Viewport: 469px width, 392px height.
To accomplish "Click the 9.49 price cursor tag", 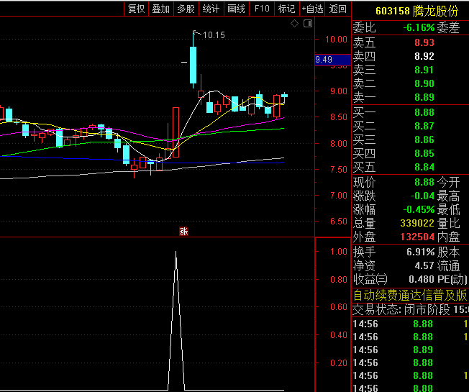I will (332, 60).
